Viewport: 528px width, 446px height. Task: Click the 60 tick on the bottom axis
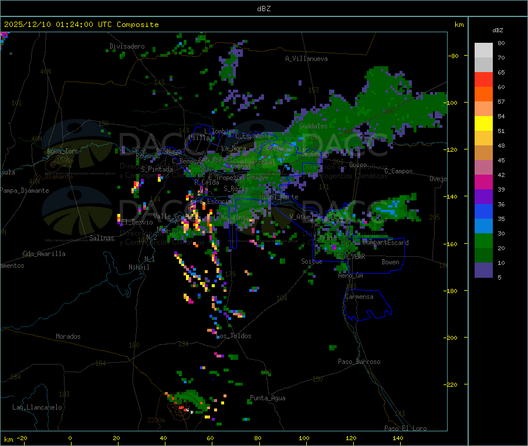(210, 438)
